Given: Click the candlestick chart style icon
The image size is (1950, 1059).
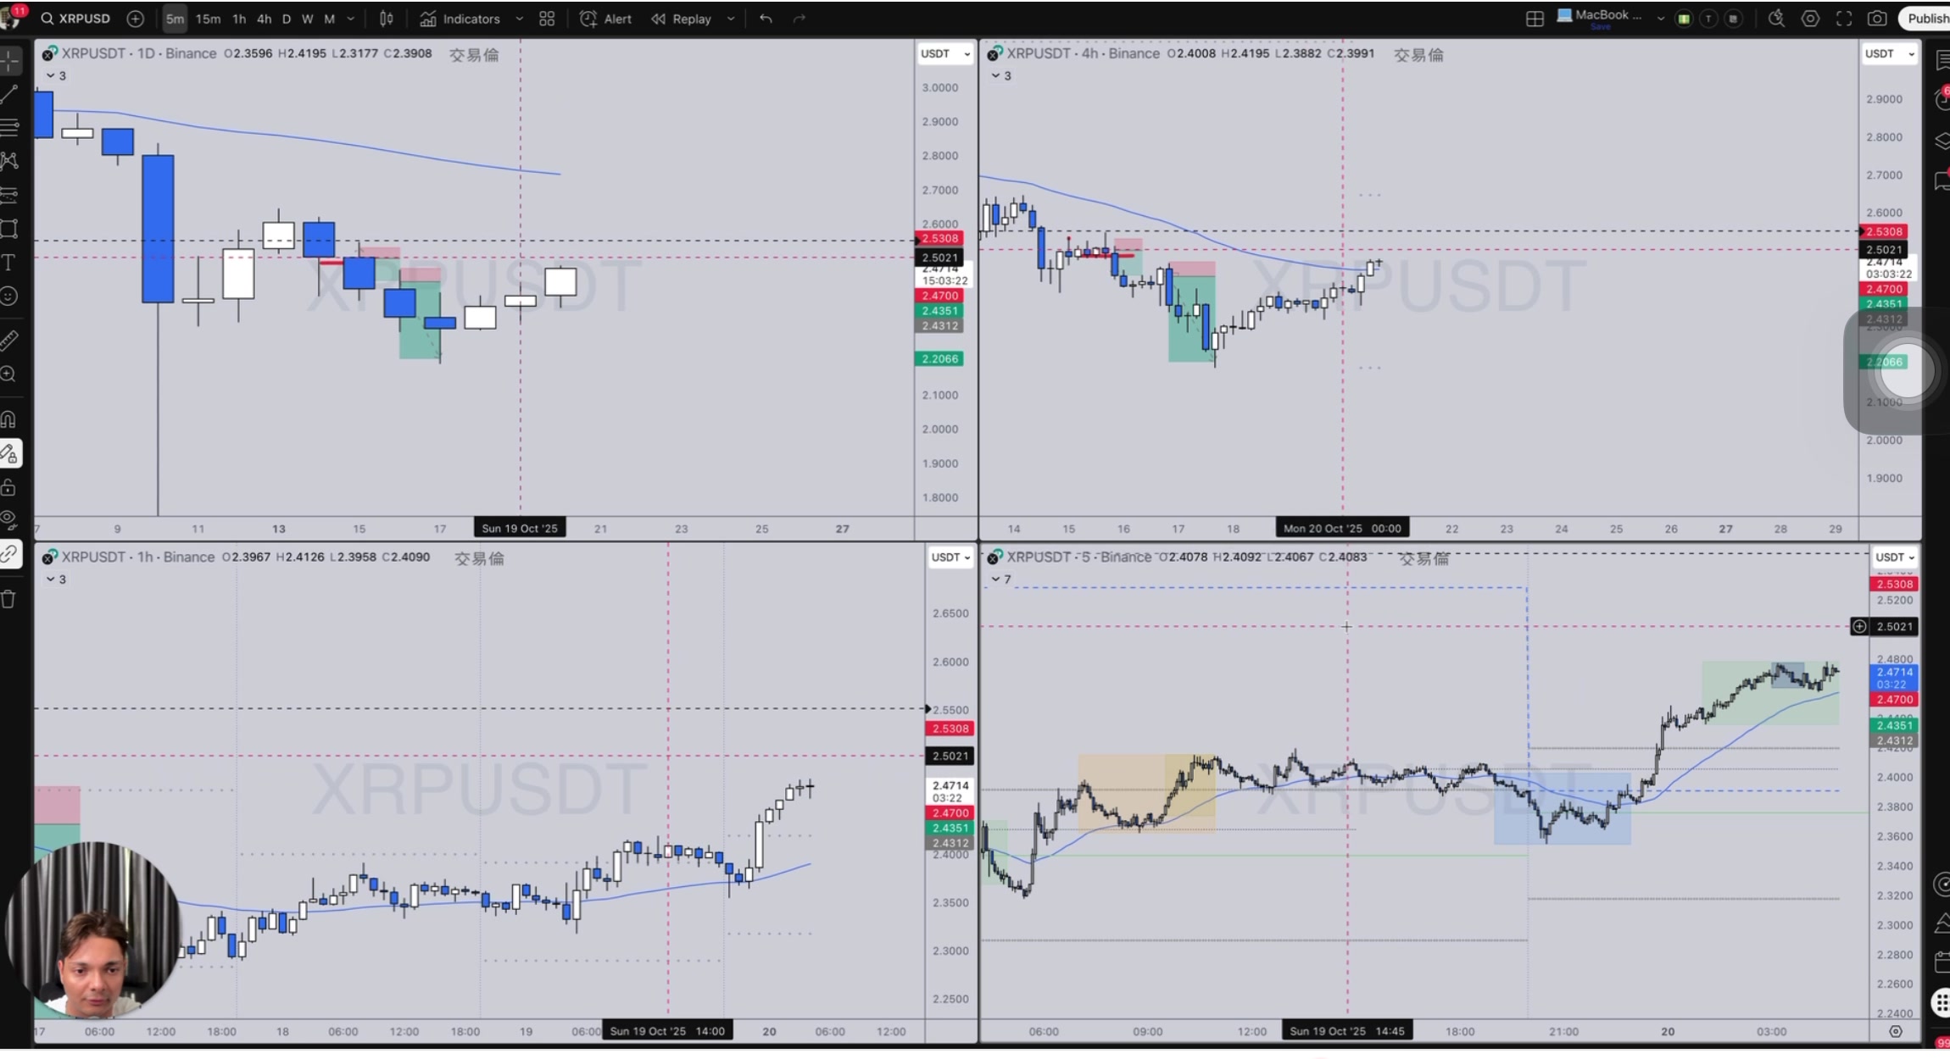Looking at the screenshot, I should (387, 19).
